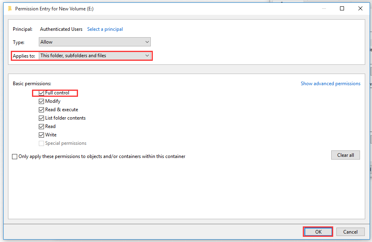Click the Special permissions checkbox
This screenshot has height=242, width=372.
(41, 143)
